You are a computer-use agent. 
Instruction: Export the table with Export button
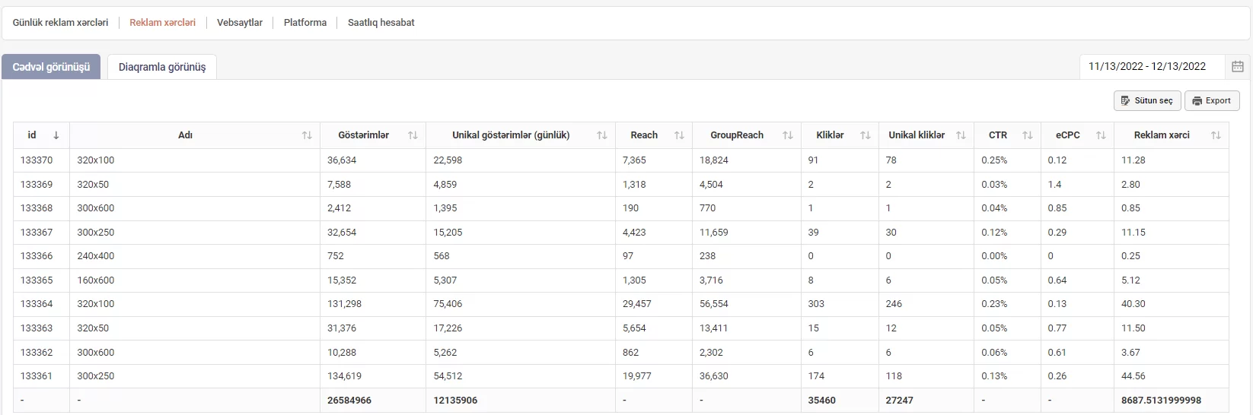(x=1212, y=100)
